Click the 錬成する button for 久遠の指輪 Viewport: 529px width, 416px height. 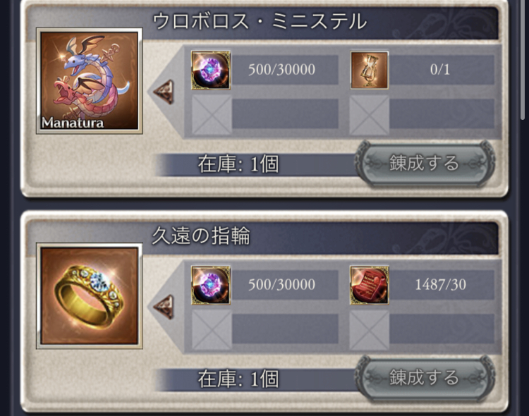[425, 378]
